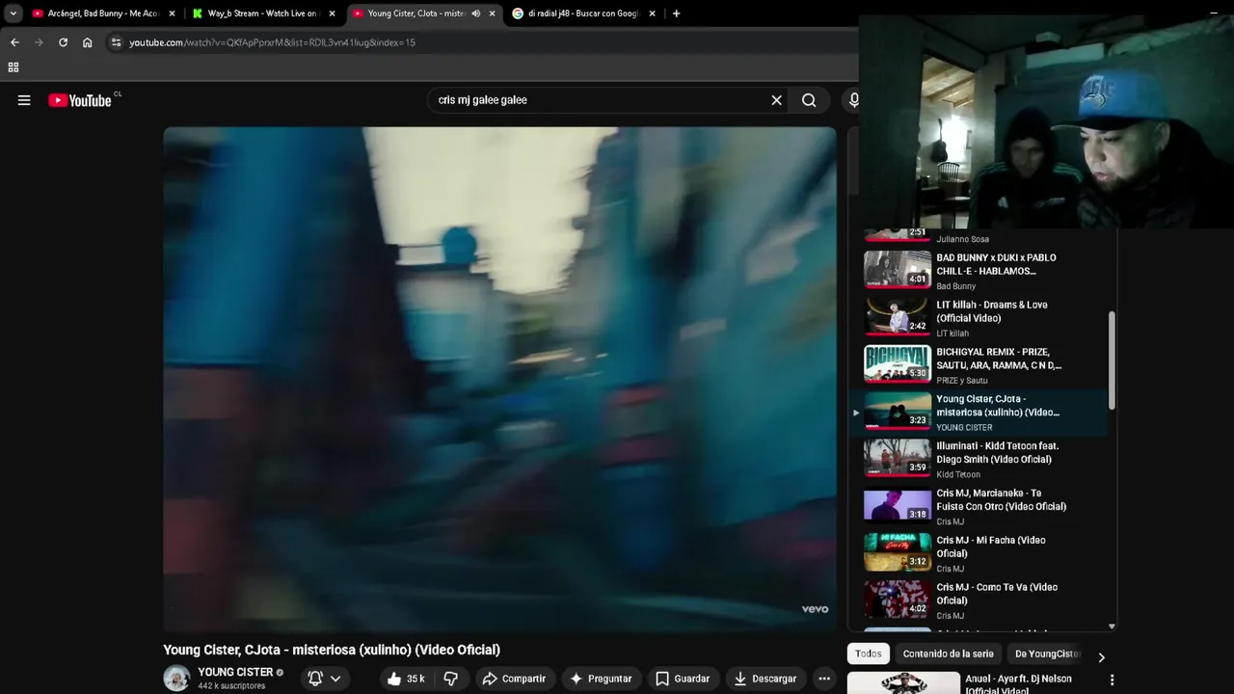Play Cris MJ - Como Te Va video
1234x694 pixels.
(x=979, y=601)
